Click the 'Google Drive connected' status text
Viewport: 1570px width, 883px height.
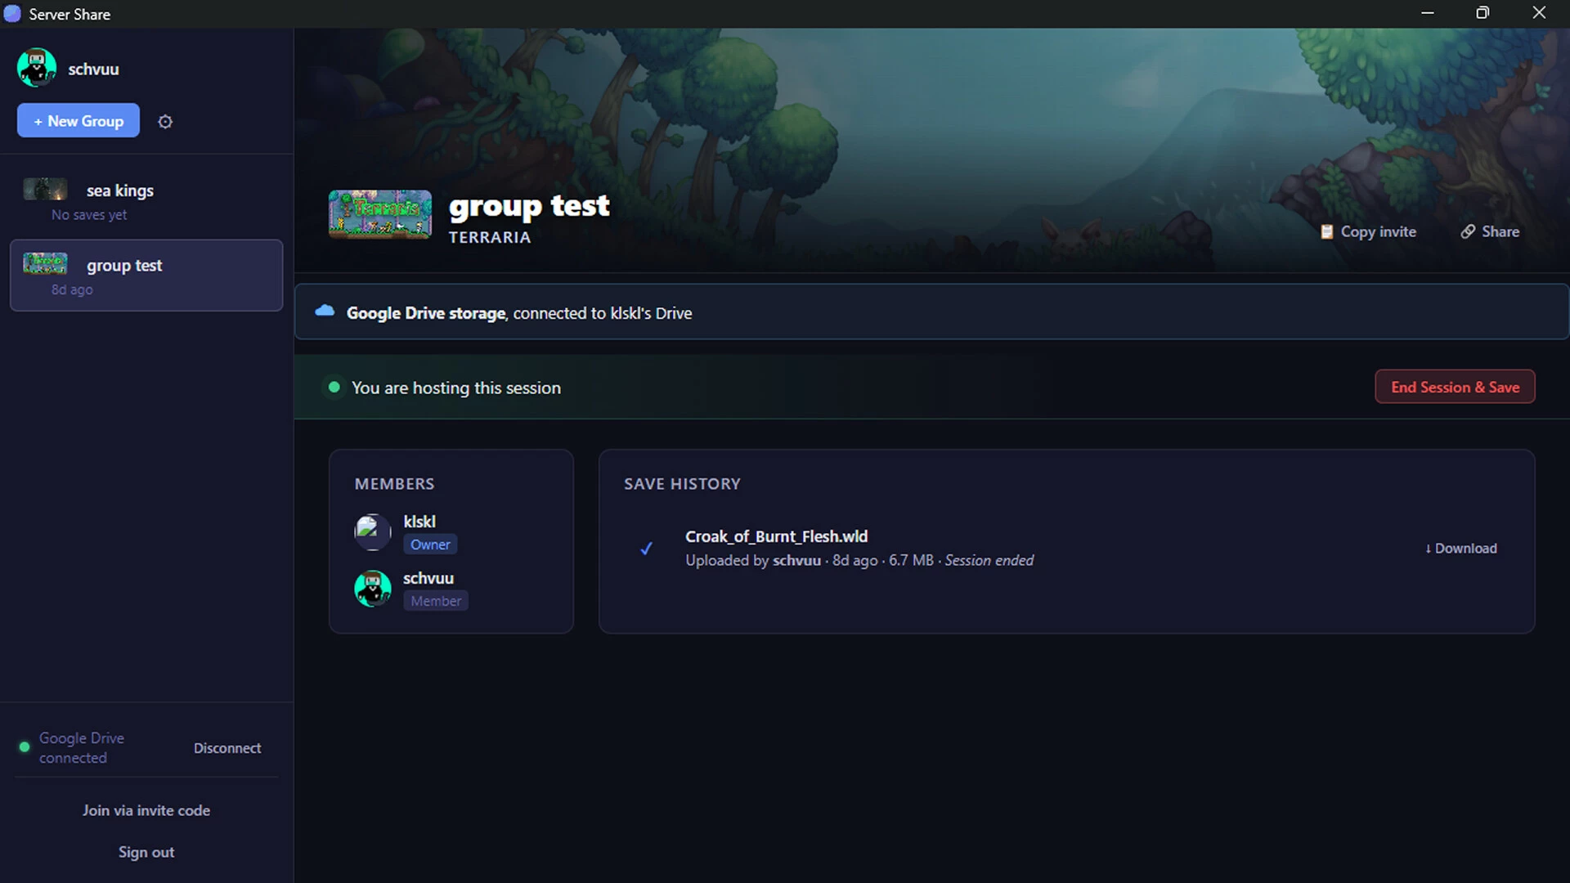click(x=82, y=748)
